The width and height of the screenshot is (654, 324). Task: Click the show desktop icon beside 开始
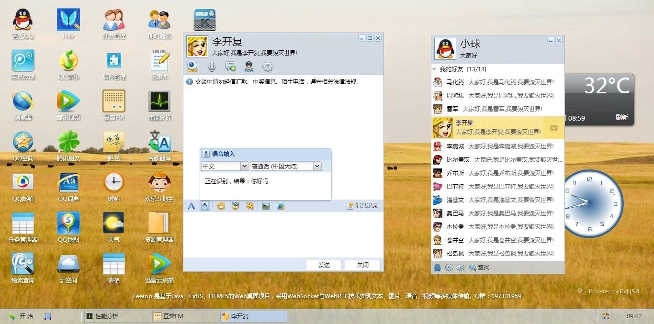click(48, 316)
